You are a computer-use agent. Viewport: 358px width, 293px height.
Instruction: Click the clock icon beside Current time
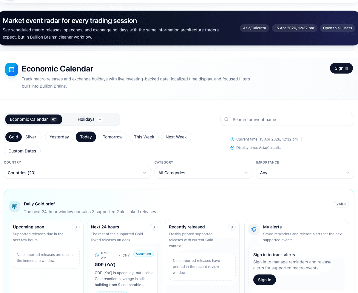[x=232, y=139]
